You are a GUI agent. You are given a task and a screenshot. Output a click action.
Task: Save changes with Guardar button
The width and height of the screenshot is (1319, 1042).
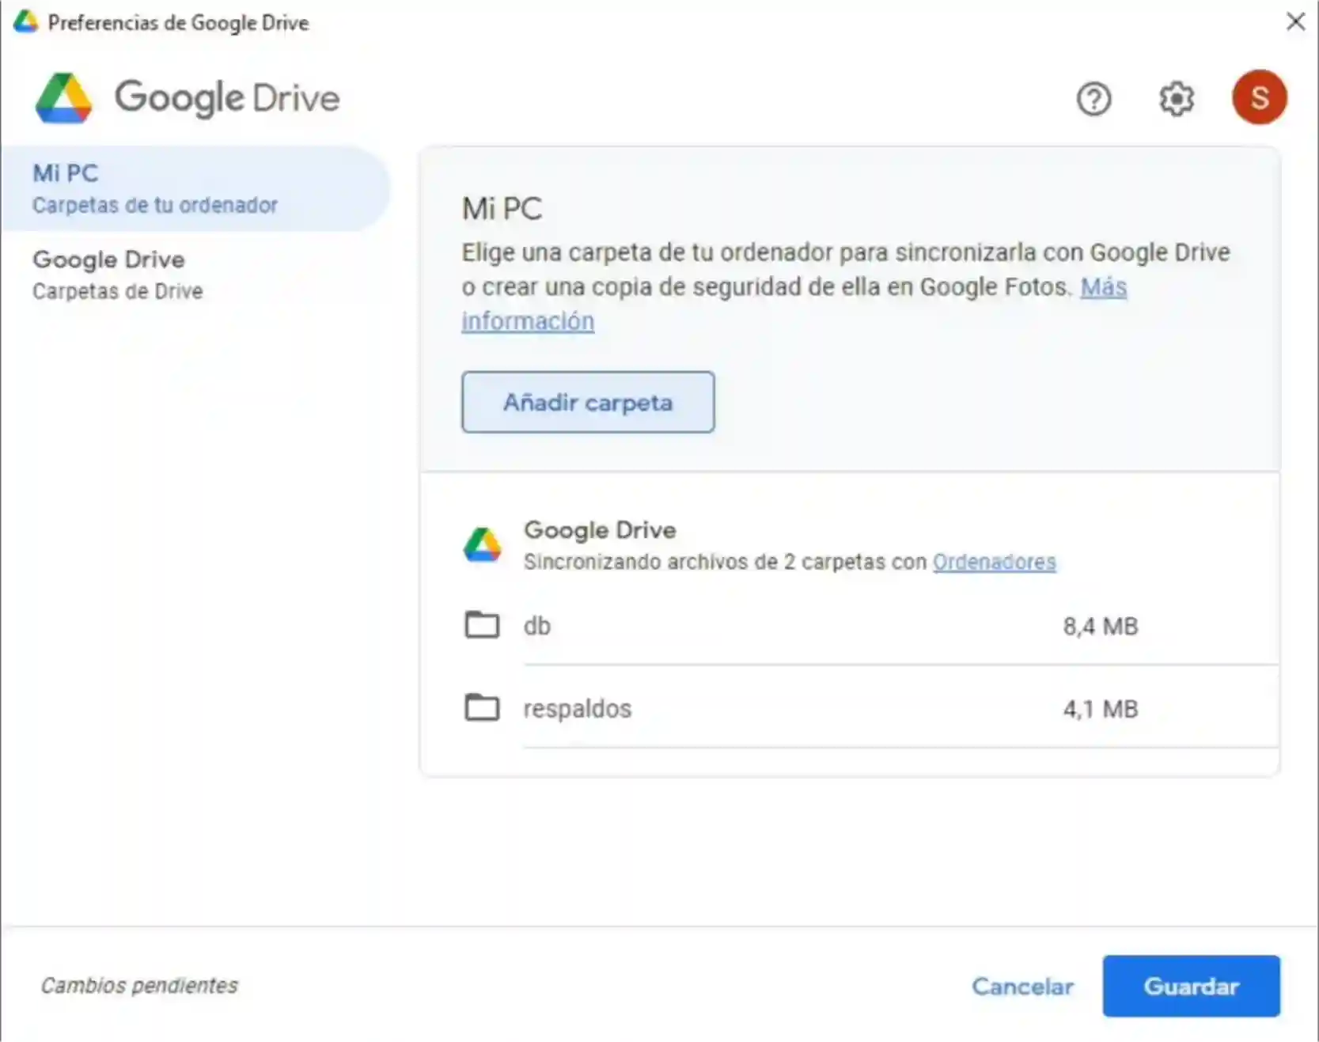click(x=1191, y=986)
